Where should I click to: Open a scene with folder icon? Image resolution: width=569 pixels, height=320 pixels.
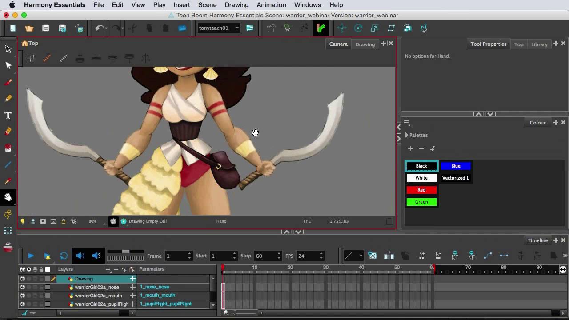tap(29, 28)
